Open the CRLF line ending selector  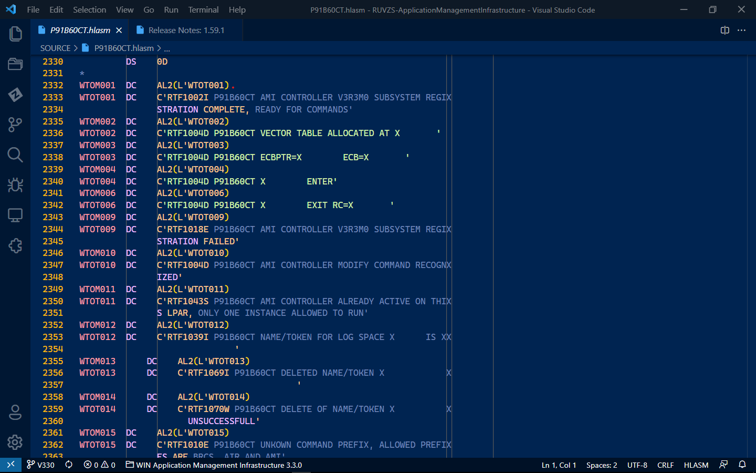tap(665, 465)
